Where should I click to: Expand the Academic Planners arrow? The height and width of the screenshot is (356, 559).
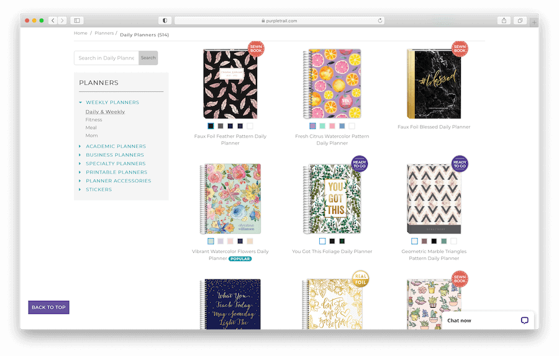tap(80, 146)
